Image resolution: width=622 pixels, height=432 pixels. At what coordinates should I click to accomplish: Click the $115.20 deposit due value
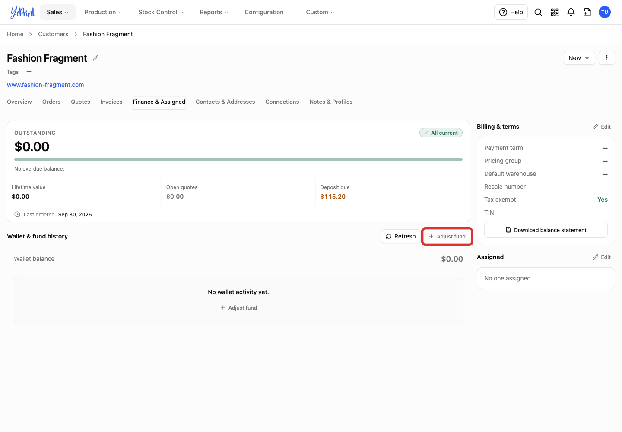pyautogui.click(x=333, y=197)
